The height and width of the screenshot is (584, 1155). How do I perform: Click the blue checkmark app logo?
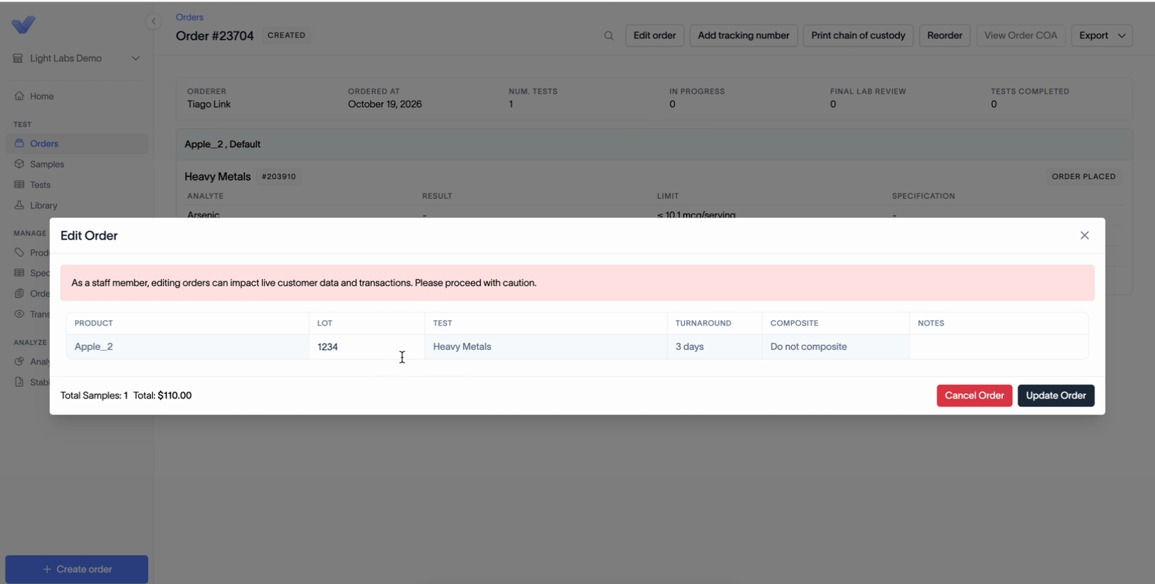(x=24, y=24)
